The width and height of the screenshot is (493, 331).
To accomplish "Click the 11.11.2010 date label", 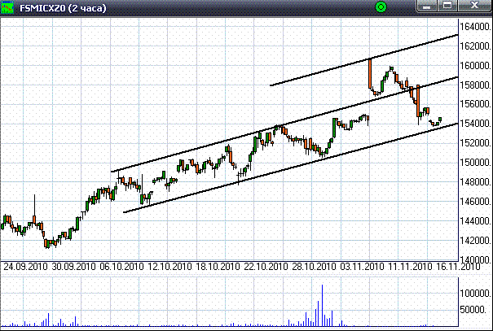I will pyautogui.click(x=411, y=267).
